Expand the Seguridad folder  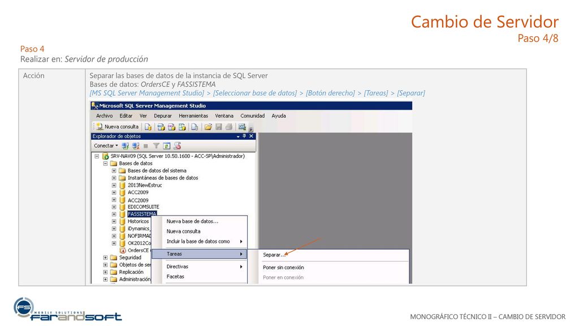[x=105, y=258]
